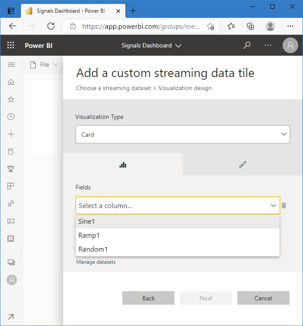
Task: Open Deployment pipelines icon in sidebar
Action: click(x=11, y=222)
